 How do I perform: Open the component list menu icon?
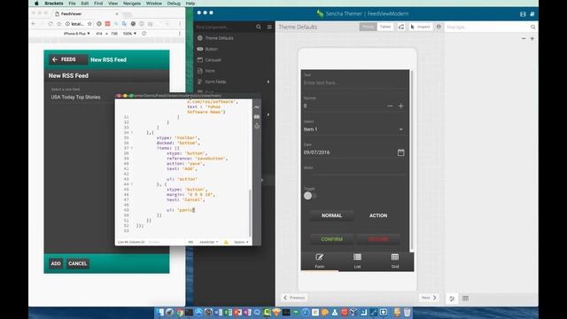point(269,27)
